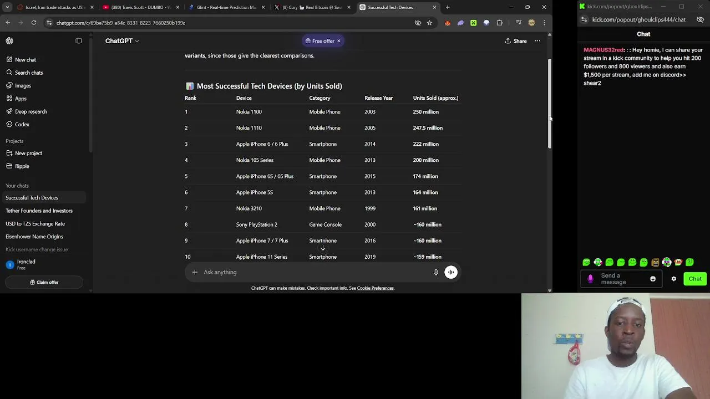Dismiss the Free offer banner
The width and height of the screenshot is (710, 399).
(x=338, y=41)
